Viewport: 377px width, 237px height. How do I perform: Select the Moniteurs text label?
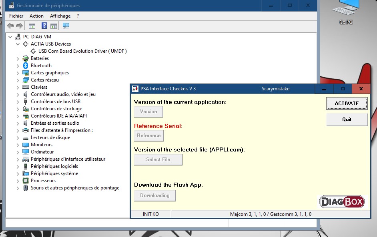coord(42,145)
